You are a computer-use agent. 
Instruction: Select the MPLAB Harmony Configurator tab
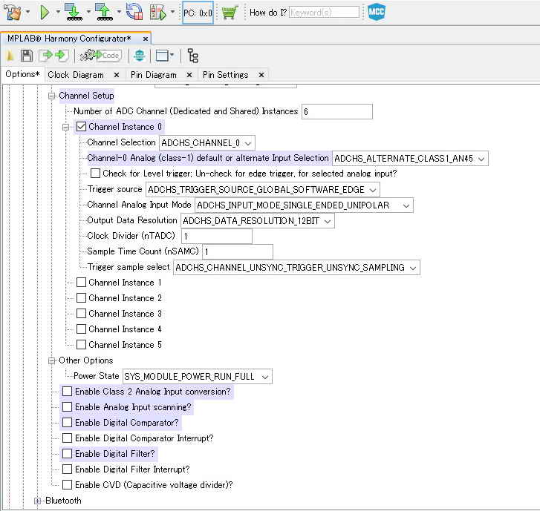pos(69,39)
